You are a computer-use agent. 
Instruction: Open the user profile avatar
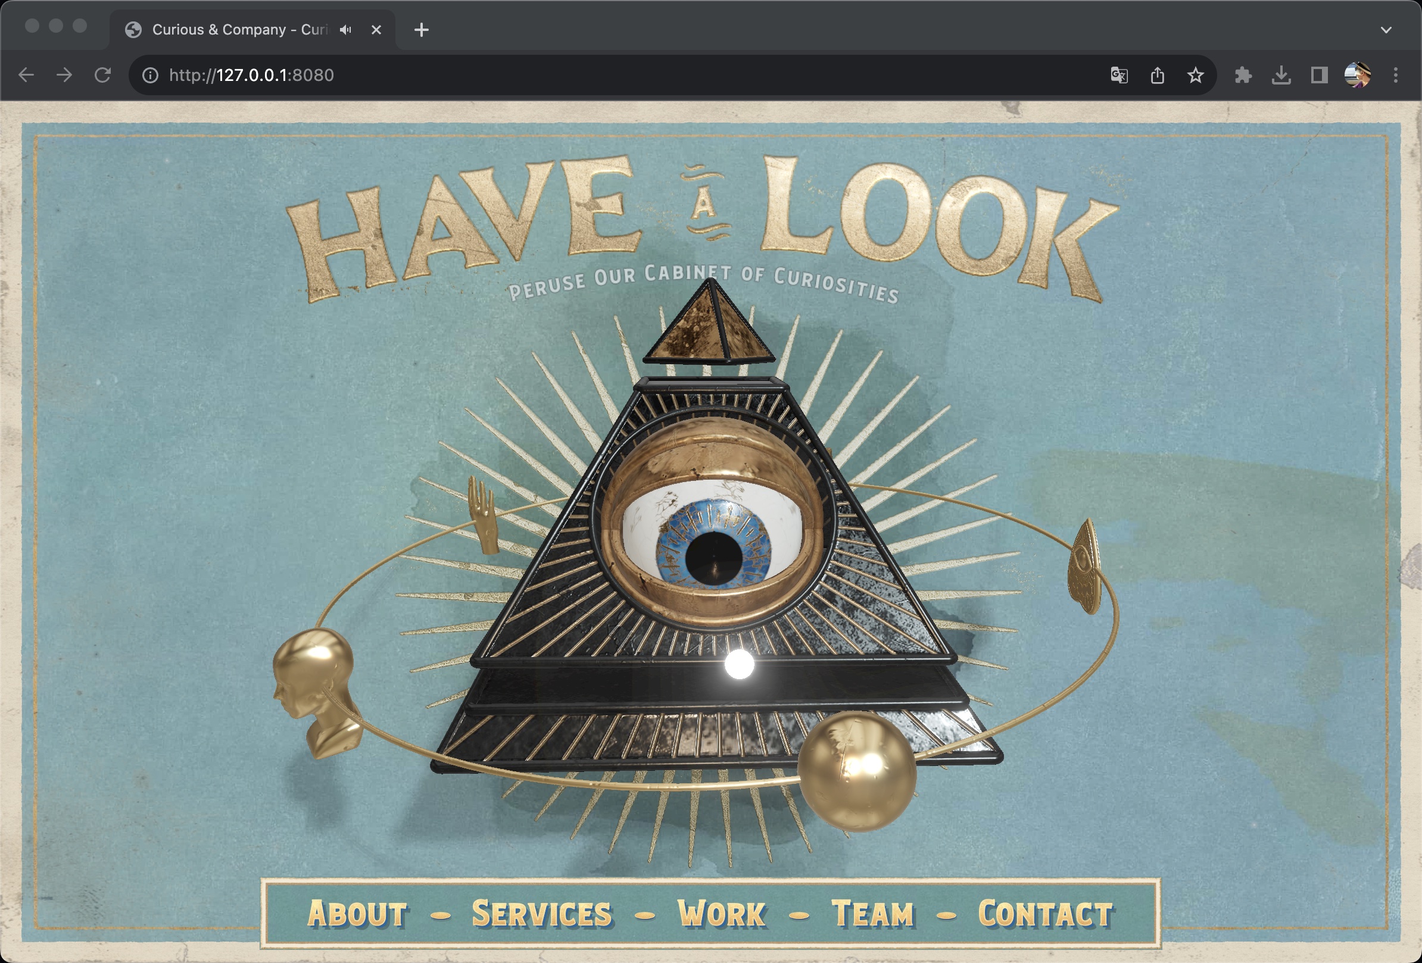[x=1357, y=75]
